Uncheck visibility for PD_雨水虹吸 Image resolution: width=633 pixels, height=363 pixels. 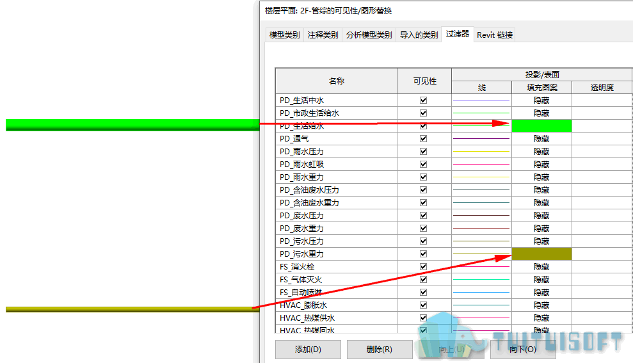coord(423,165)
